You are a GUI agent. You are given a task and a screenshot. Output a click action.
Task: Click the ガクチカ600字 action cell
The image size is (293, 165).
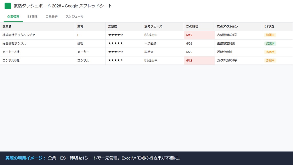(x=238, y=60)
